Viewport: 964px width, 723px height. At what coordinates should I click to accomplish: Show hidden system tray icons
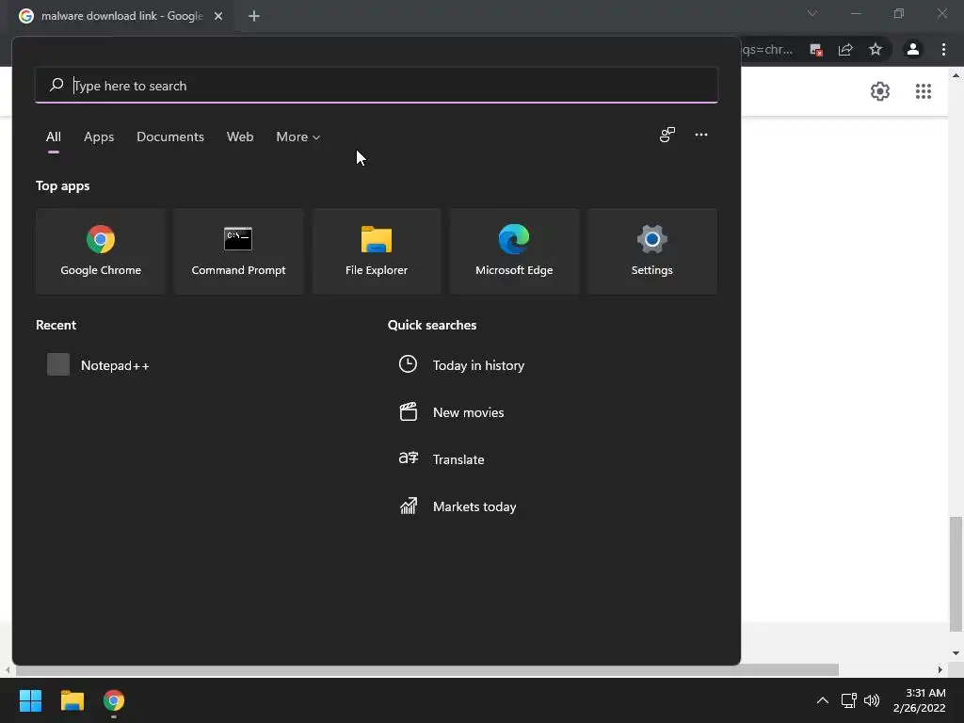click(822, 700)
